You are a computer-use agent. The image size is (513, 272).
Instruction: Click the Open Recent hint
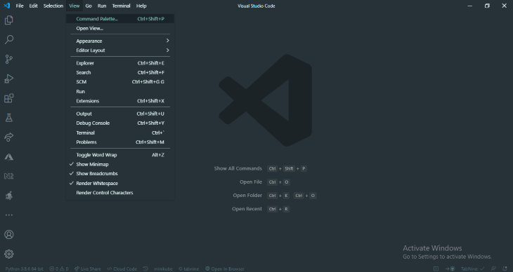click(247, 209)
